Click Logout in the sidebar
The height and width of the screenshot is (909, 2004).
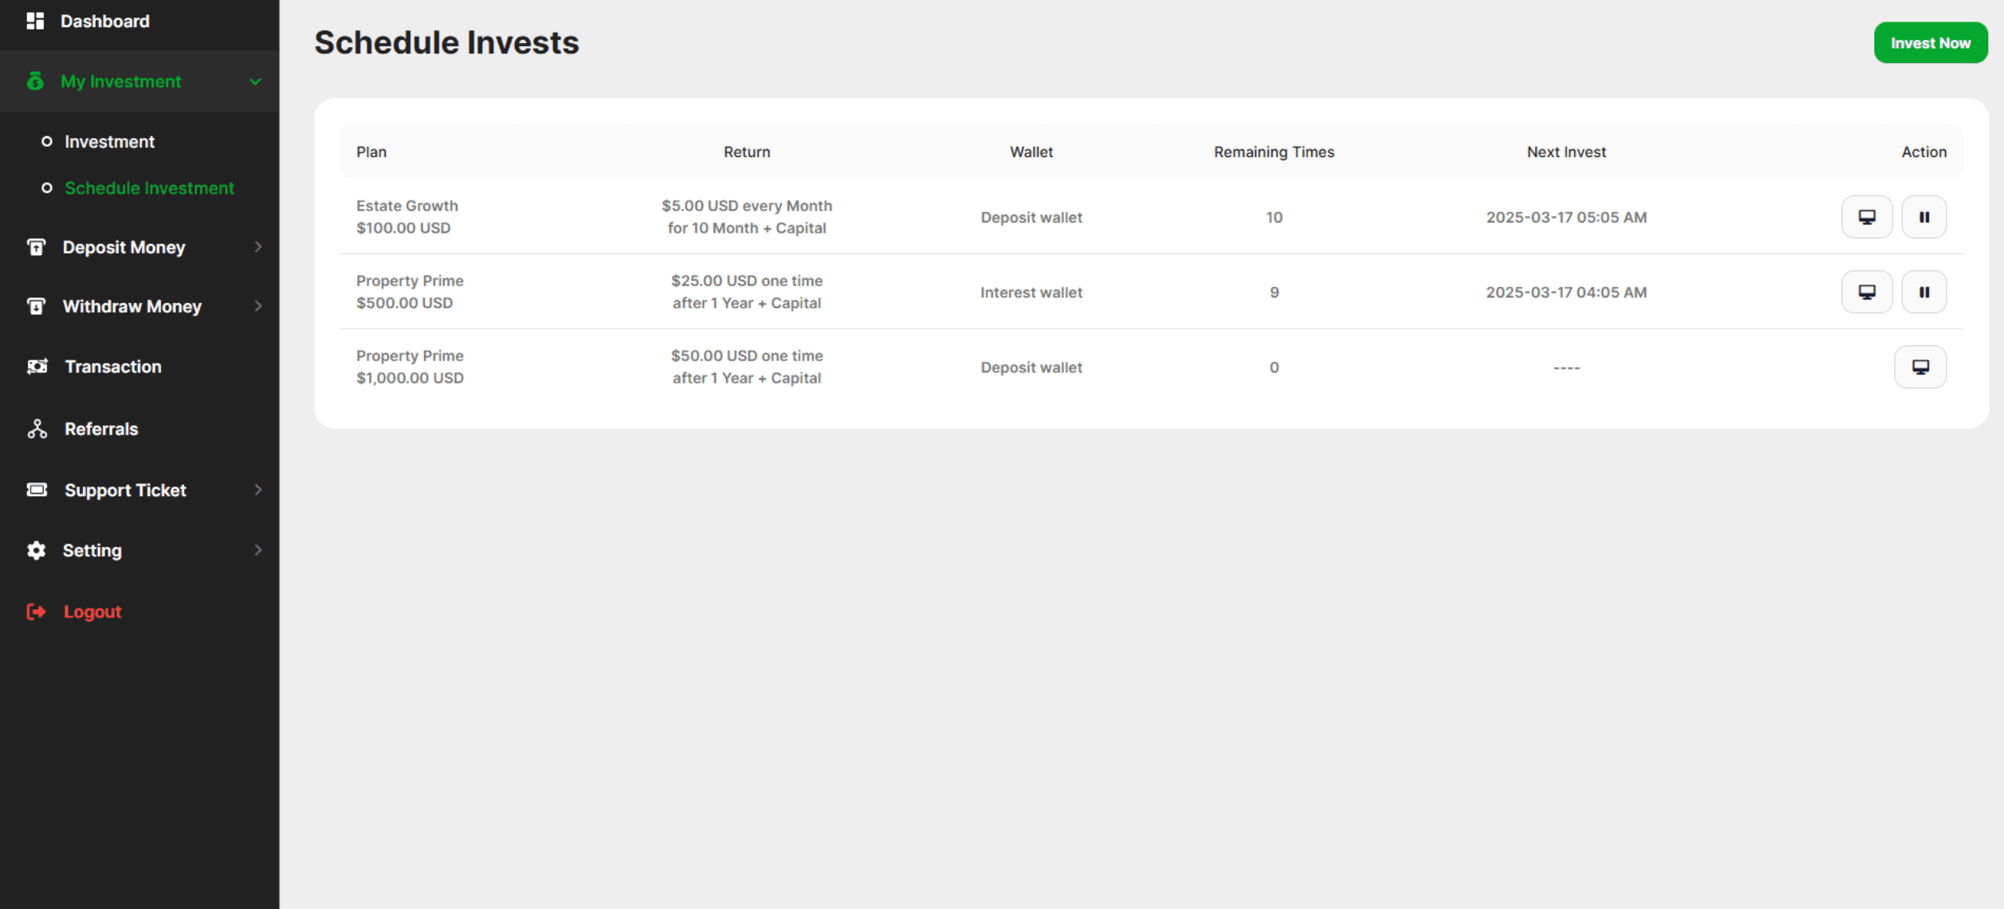point(92,611)
